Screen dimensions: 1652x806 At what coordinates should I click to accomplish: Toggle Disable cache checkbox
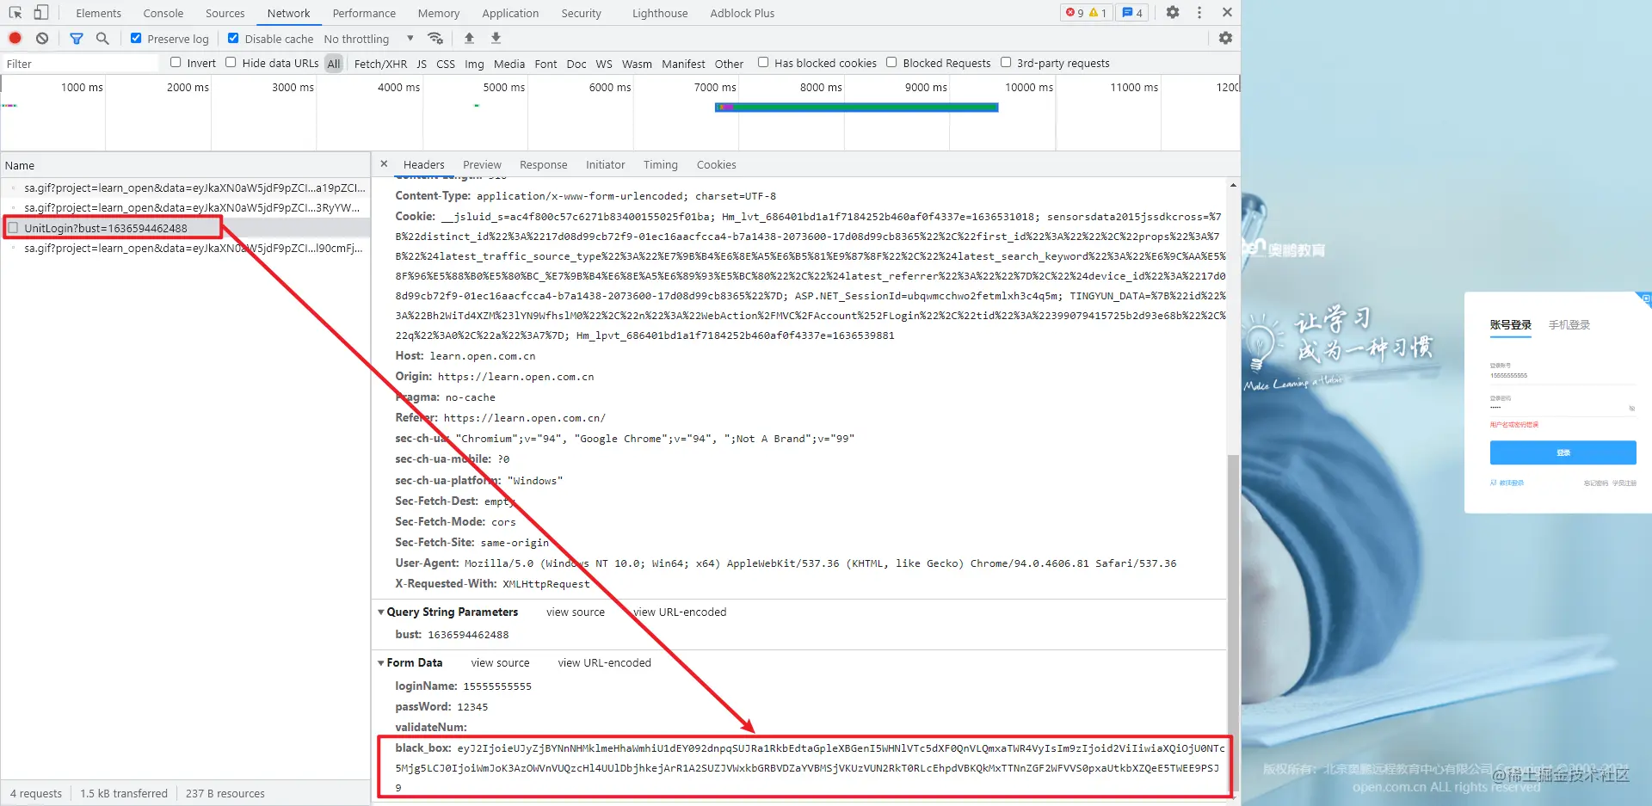coord(233,38)
